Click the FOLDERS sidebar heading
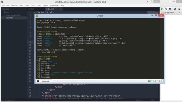Screen dimensions: 182x102 point(5,9)
